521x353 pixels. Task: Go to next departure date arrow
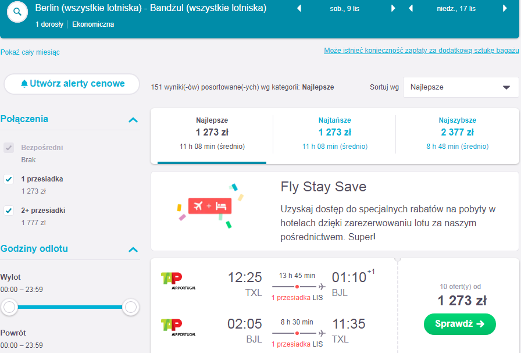click(393, 8)
